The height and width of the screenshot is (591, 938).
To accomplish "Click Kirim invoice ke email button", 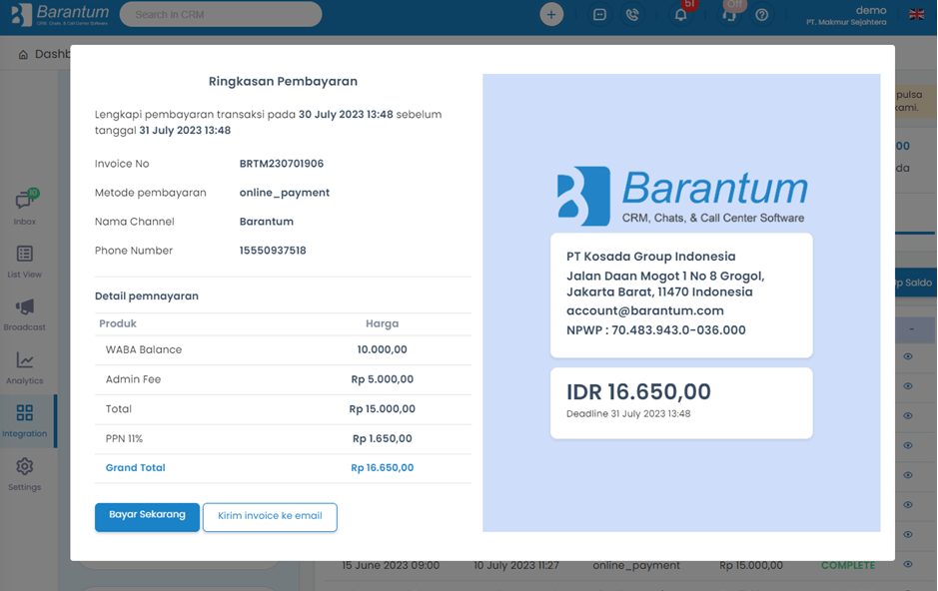I will pos(270,517).
